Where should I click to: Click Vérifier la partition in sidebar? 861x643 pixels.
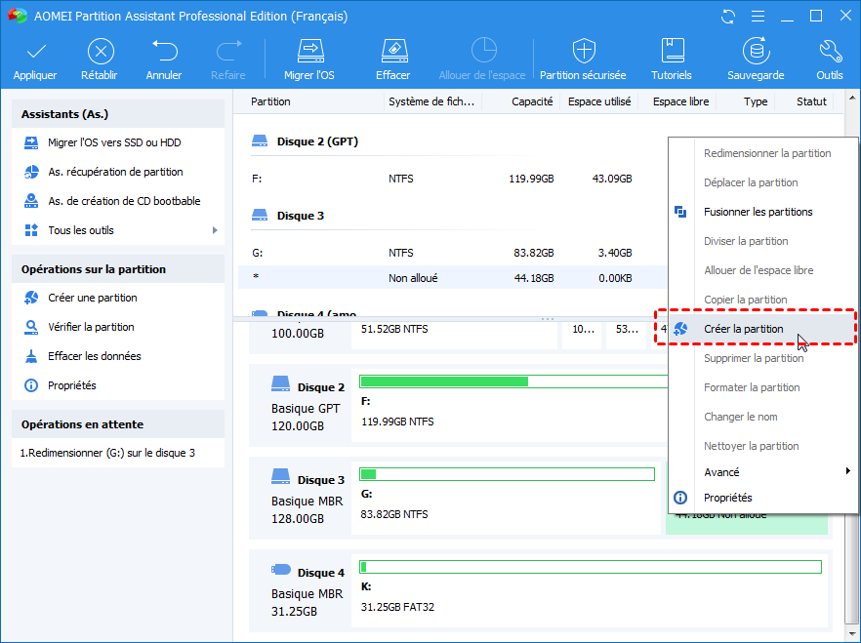[91, 327]
